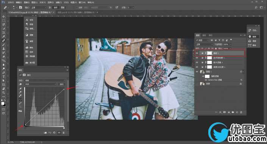Open the layer filter type dropdown
This screenshot has width=267, height=144.
click(x=202, y=40)
